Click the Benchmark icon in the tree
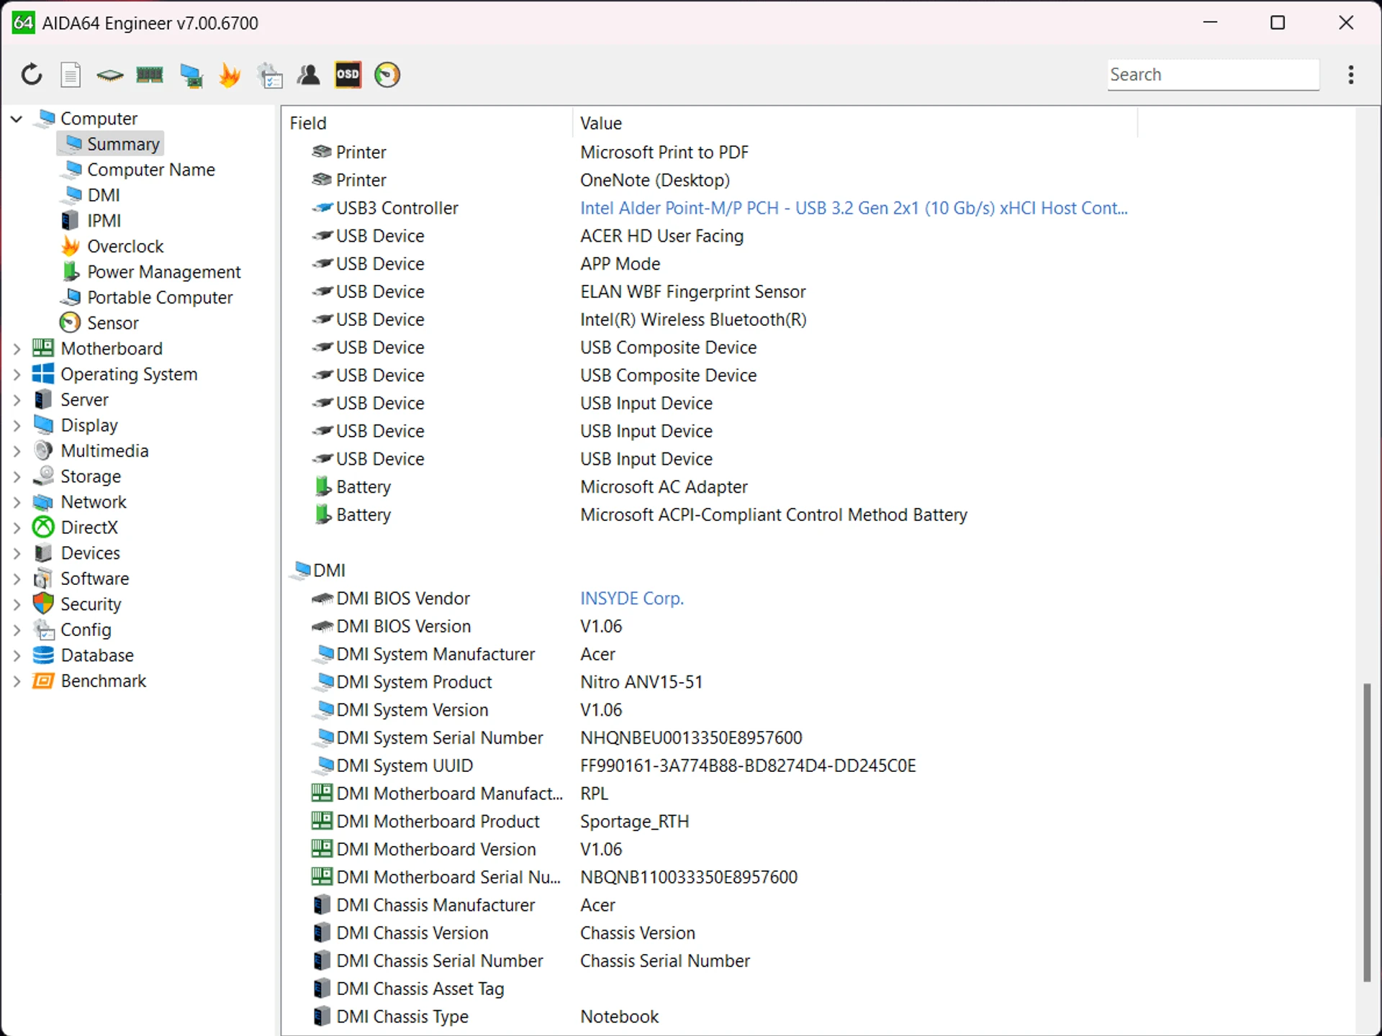Image resolution: width=1382 pixels, height=1036 pixels. coord(43,681)
